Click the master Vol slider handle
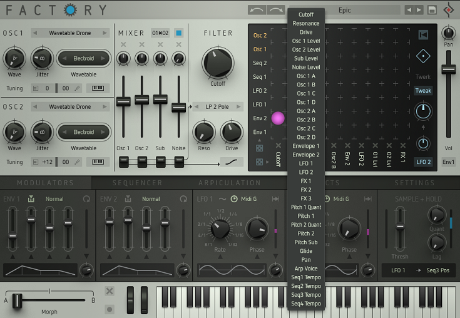The width and height of the screenshot is (460, 318). tap(448, 69)
